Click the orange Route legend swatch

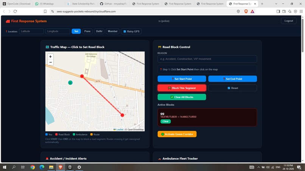pos(92,134)
